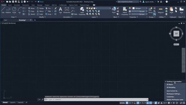Open Layer Properties manager
Viewport: 186px width, 105px height.
pos(82,11)
